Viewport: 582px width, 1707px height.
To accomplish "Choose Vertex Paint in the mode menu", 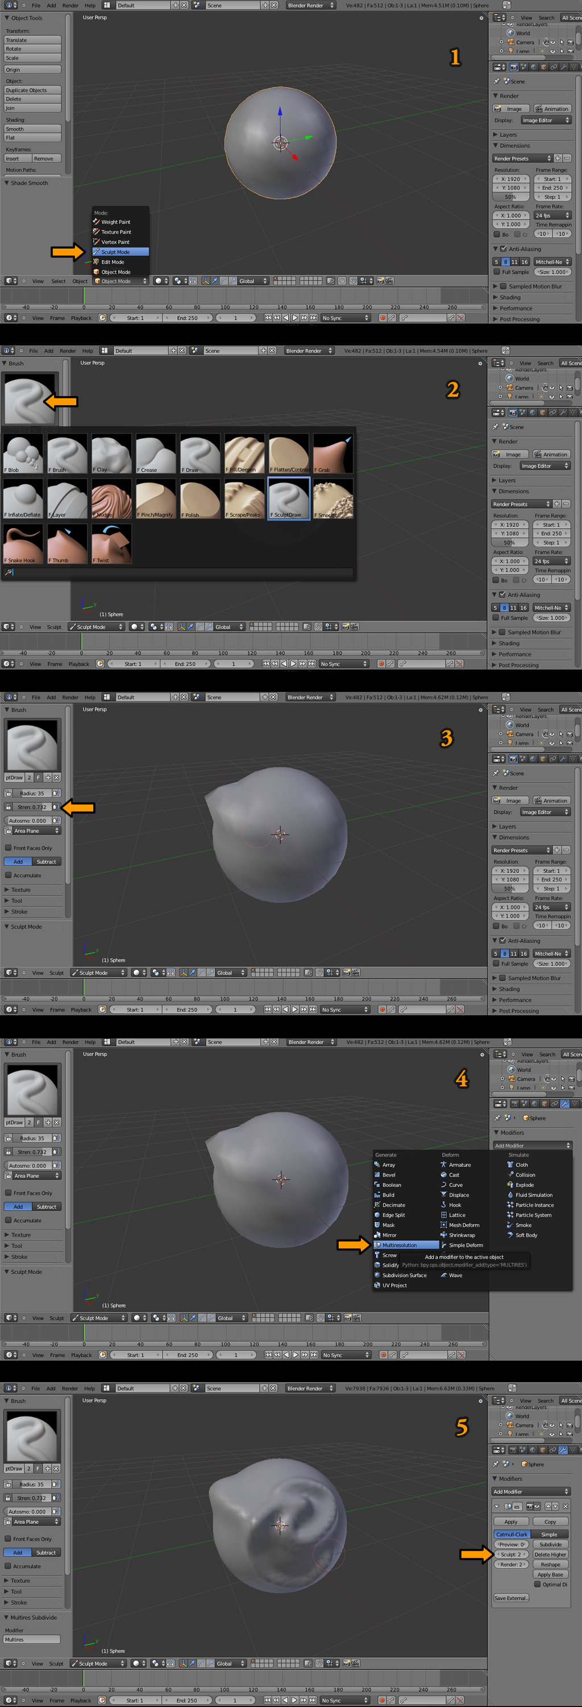I will tap(120, 242).
